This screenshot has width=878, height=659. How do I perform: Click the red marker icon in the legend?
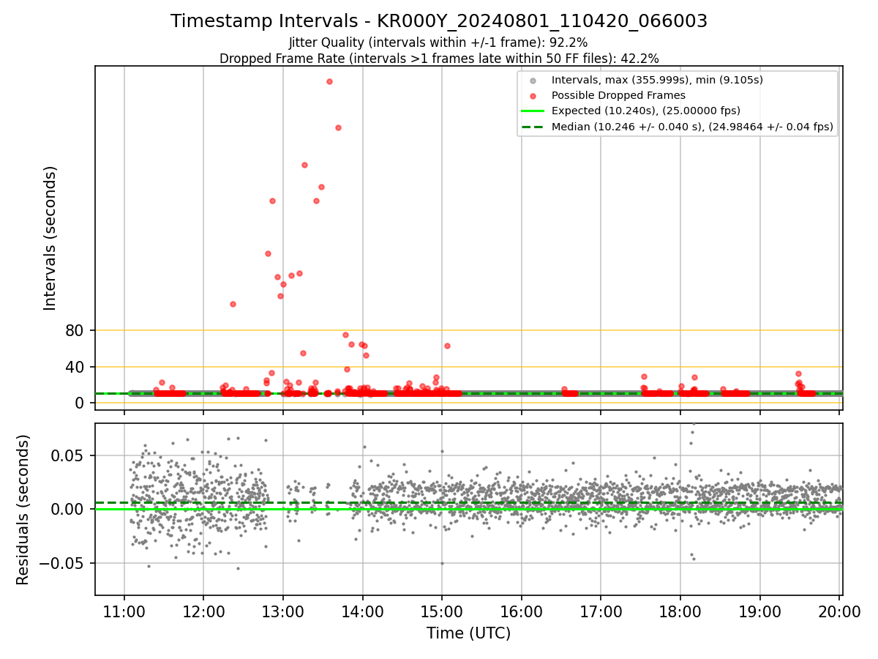pyautogui.click(x=533, y=96)
